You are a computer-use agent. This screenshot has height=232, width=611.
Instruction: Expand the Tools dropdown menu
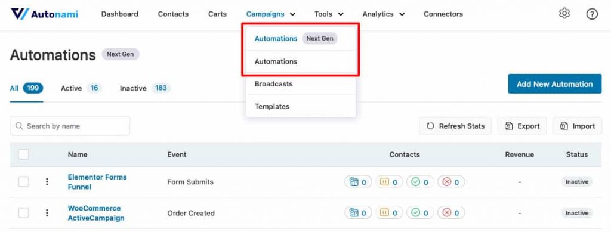click(x=329, y=14)
